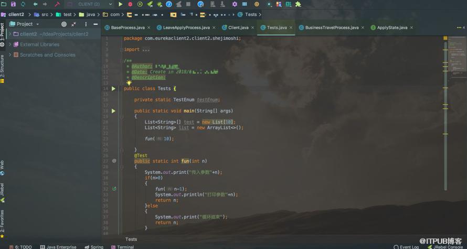Click the scroll-from-source target icon
This screenshot has height=249, width=467.
[x=63, y=24]
